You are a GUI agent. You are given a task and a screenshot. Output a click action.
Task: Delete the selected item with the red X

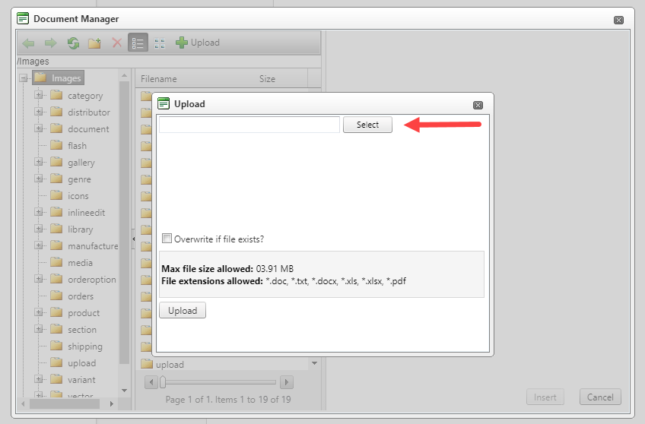click(117, 43)
